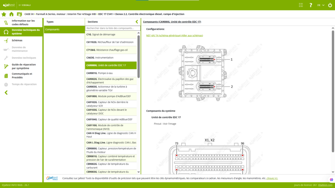Click Composants (CA9000G) title link
335x188 pixels.
(x=172, y=22)
